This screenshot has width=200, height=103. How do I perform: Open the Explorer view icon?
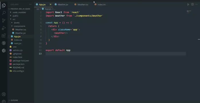[x=4, y=5]
